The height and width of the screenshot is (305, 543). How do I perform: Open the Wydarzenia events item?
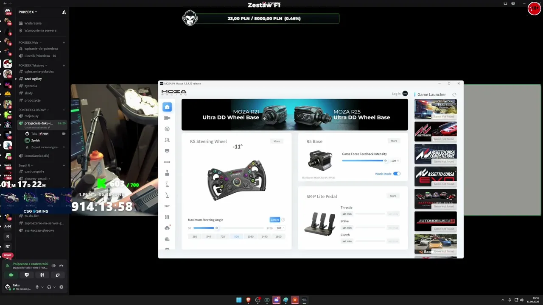pos(33,23)
